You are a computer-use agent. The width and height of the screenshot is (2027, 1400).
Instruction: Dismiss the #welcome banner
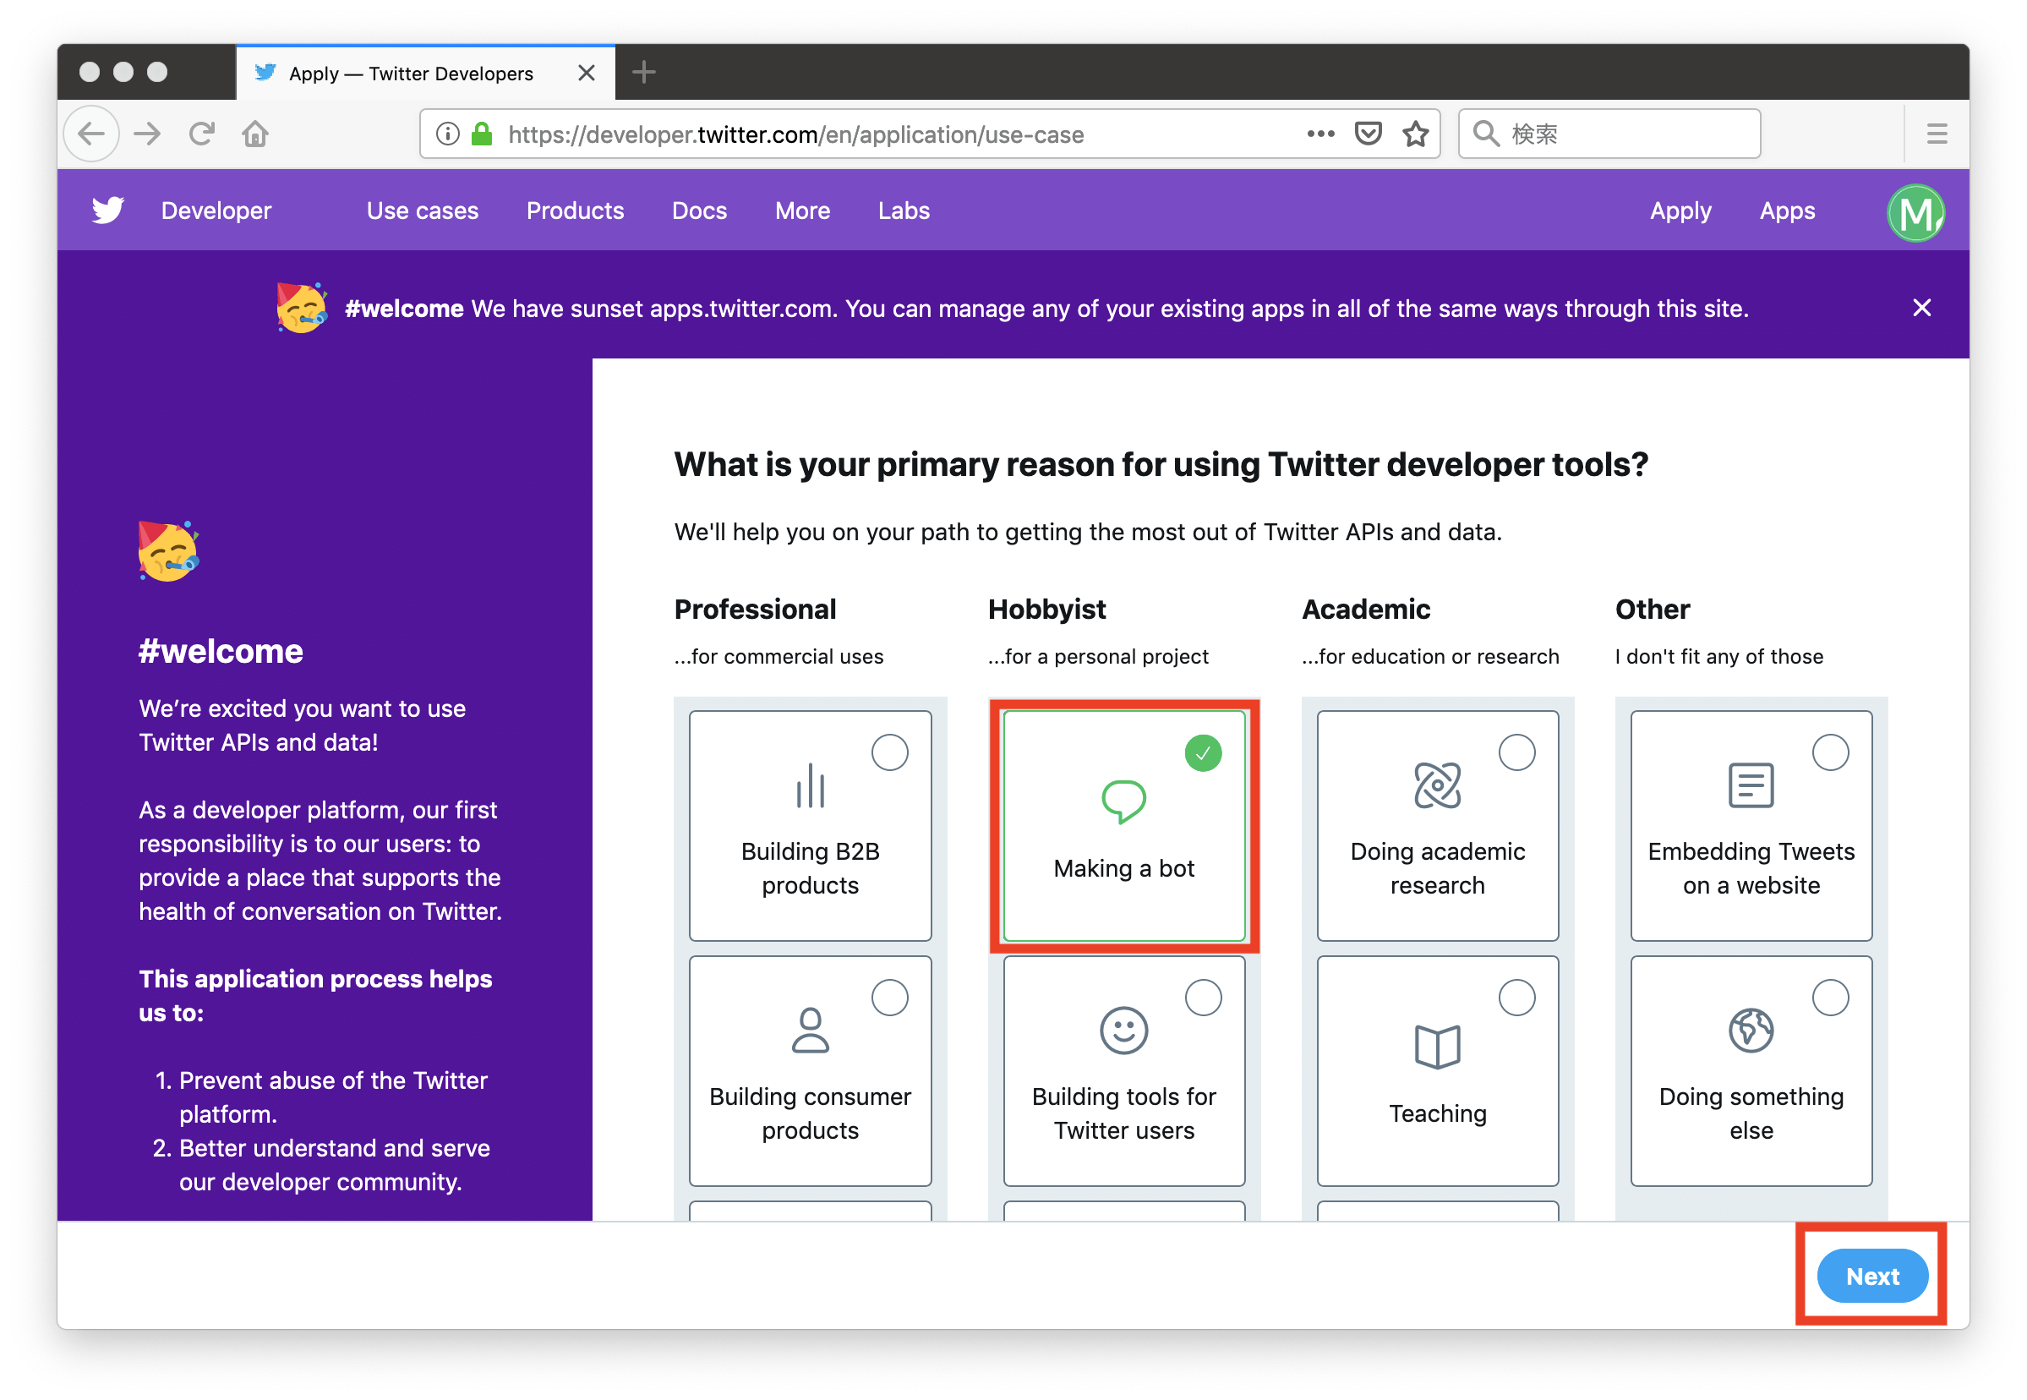(x=1920, y=308)
